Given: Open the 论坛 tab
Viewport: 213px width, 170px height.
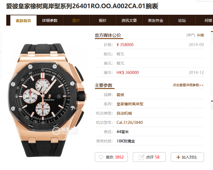Looking at the screenshot, I should [182, 20].
